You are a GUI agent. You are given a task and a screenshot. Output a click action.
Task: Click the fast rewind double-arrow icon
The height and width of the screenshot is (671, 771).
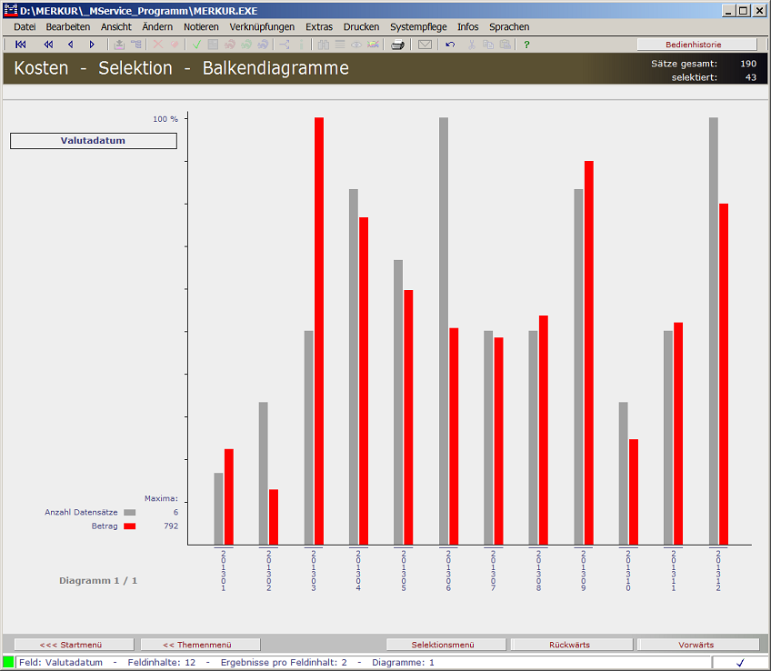pyautogui.click(x=48, y=45)
